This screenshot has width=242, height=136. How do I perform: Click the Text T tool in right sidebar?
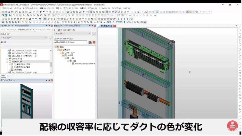click(x=240, y=106)
